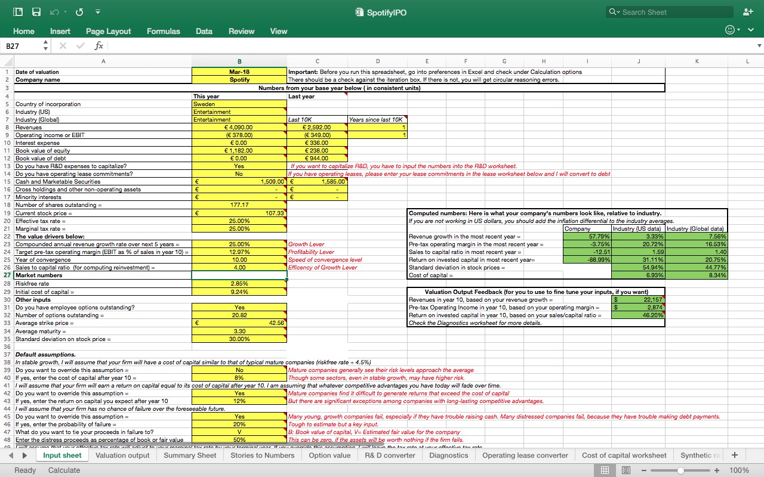
Task: Expand the formula bar with the arrow
Action: point(759,45)
